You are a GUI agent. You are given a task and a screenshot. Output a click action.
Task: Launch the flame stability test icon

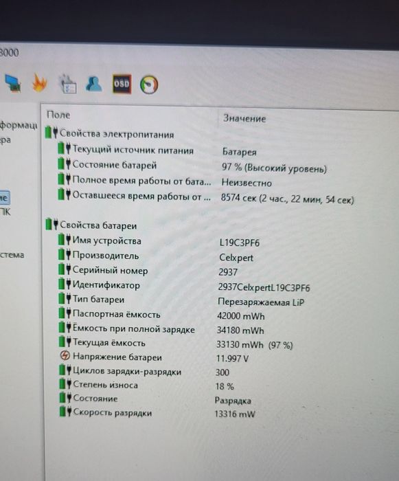coord(39,83)
